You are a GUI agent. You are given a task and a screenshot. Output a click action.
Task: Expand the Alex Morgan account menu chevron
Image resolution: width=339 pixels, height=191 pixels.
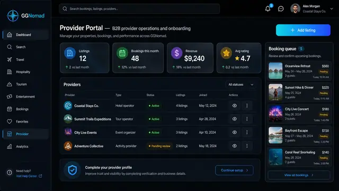pyautogui.click(x=332, y=8)
